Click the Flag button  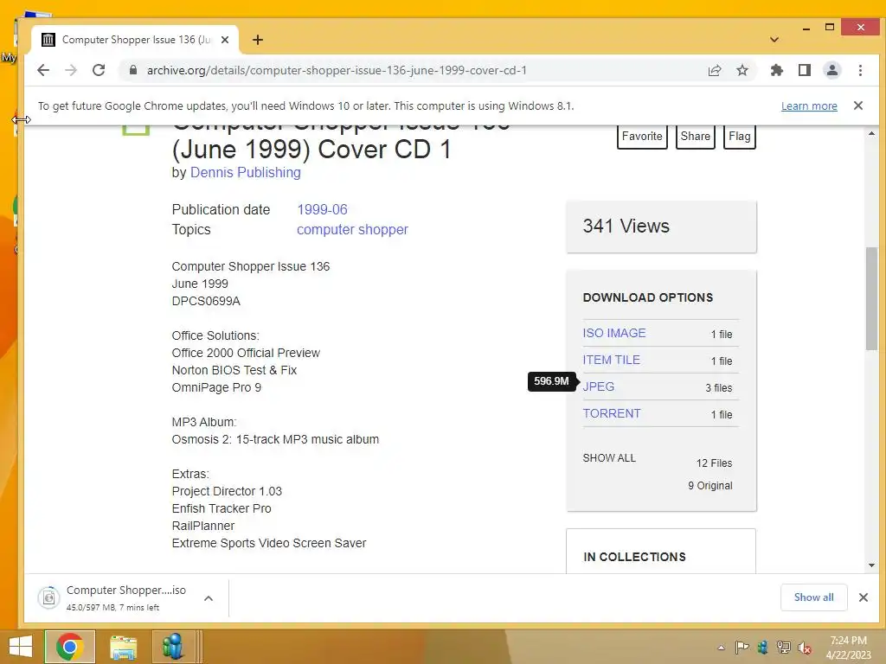740,136
